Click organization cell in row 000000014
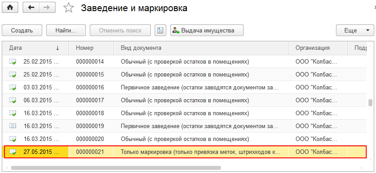376x173 pixels. [318, 62]
